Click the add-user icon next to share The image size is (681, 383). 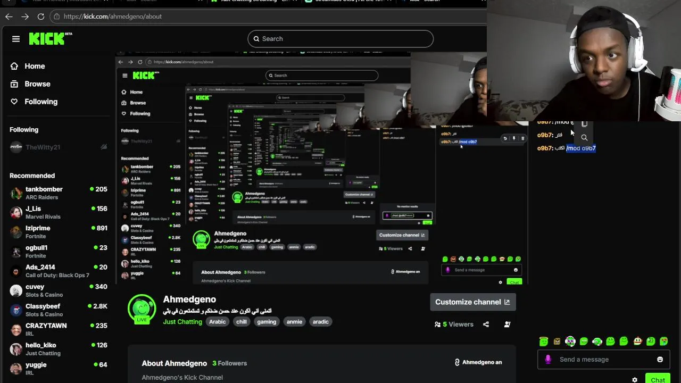[x=507, y=324]
